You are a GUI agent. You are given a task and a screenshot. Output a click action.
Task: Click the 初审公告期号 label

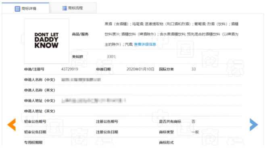click(x=35, y=121)
